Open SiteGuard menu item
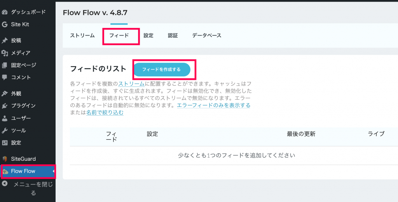Viewport: 398px width, 202px height. point(23,159)
